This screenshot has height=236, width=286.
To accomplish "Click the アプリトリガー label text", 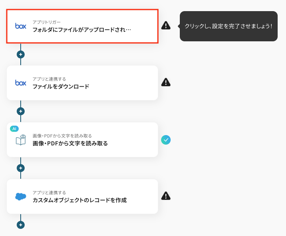I will 47,22.
